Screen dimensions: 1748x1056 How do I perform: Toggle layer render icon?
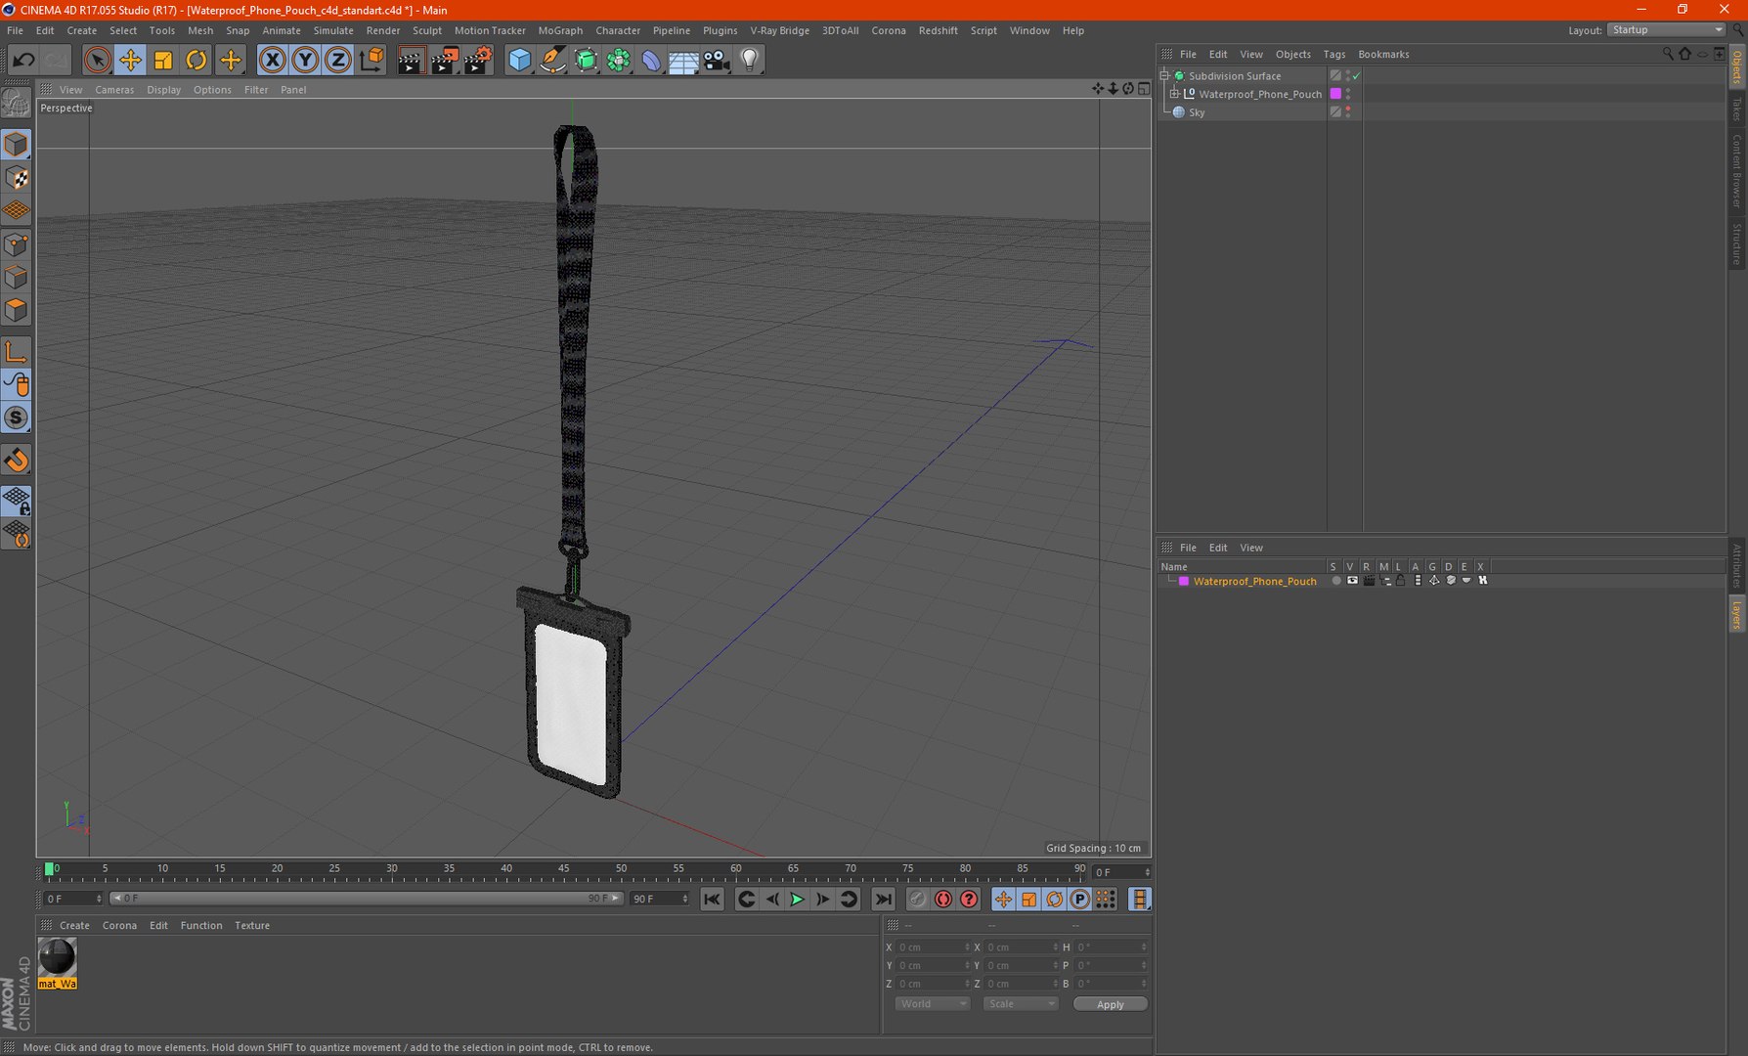(x=1369, y=581)
